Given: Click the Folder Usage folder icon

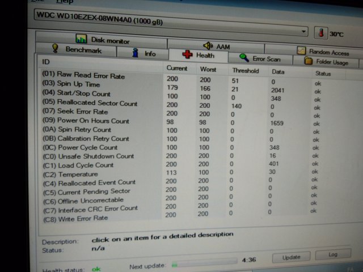Looking at the screenshot, I should (309, 61).
